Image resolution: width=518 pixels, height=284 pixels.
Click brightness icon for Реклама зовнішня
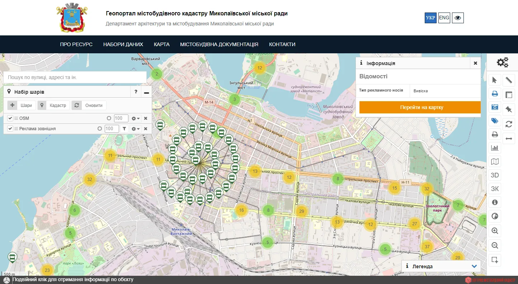click(x=100, y=129)
